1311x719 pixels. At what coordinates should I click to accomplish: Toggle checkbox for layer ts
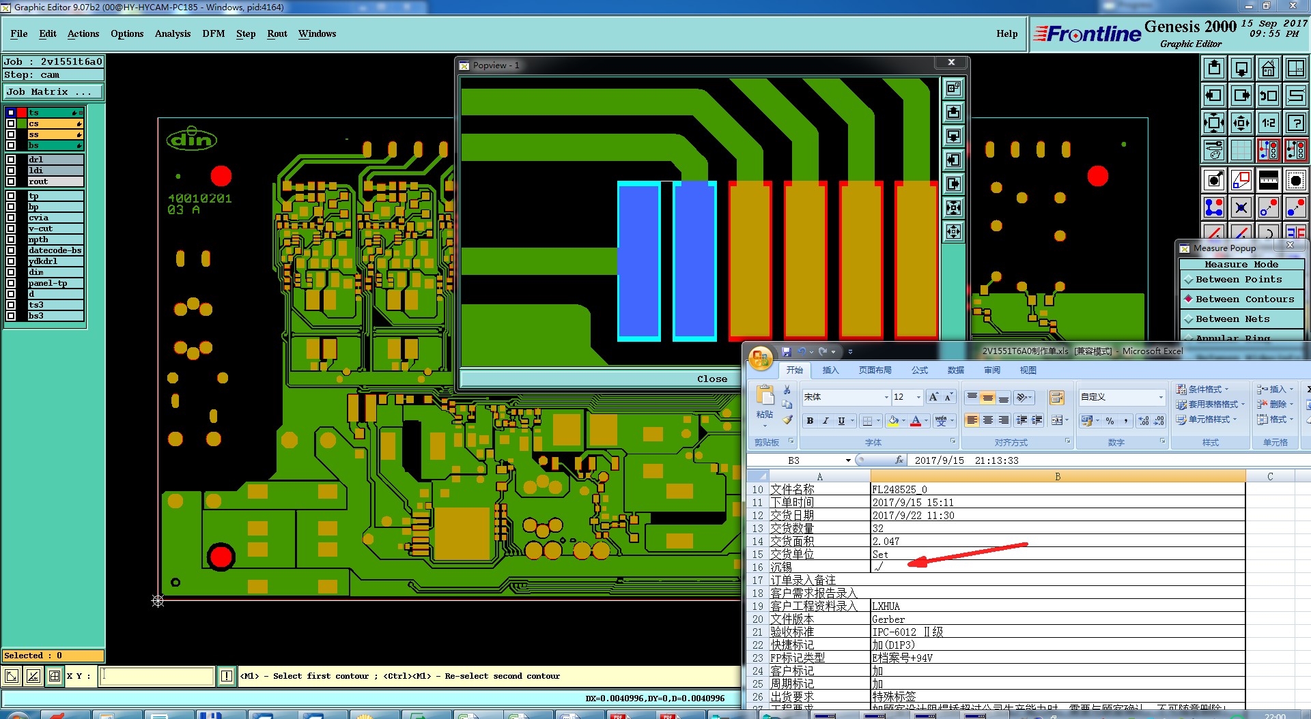[11, 113]
